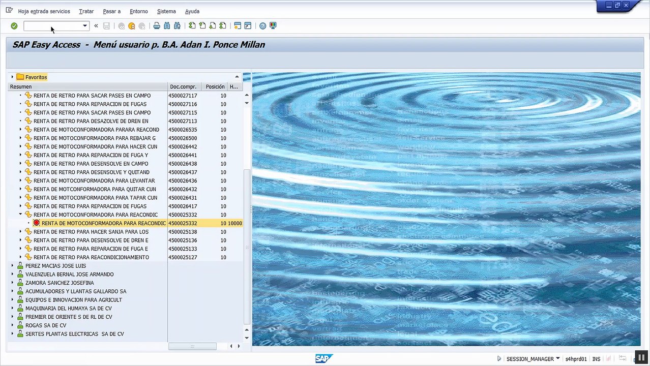This screenshot has width=650, height=366.
Task: Click the s4hprd01 status bar entry
Action: coord(576,359)
